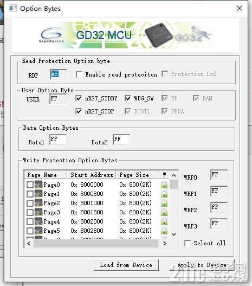The width and height of the screenshot is (252, 286).
Task: Enable read protection checkbox
Action: (79, 74)
